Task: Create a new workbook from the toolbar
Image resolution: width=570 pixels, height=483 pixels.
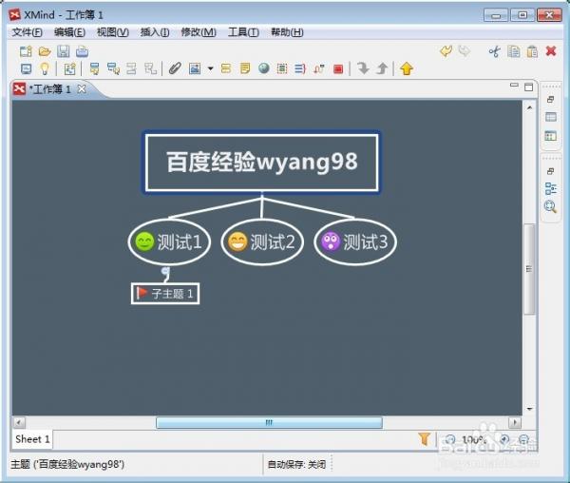Action: (x=26, y=51)
